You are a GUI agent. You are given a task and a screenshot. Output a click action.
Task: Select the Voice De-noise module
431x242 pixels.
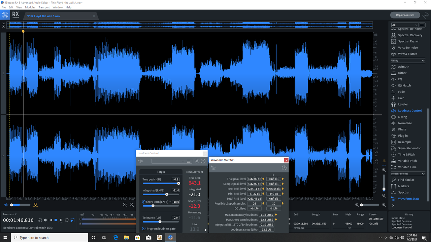pyautogui.click(x=404, y=48)
